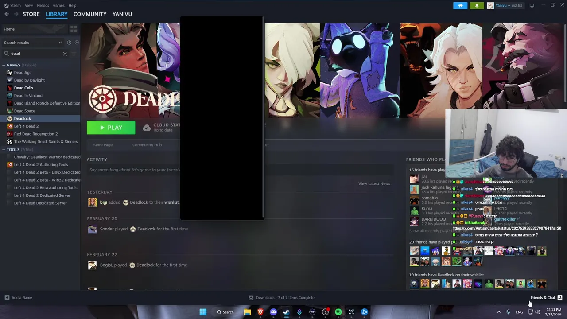Open BogisL's avatar in February 22 activity
Screen dimensions: 567x319
(93, 265)
